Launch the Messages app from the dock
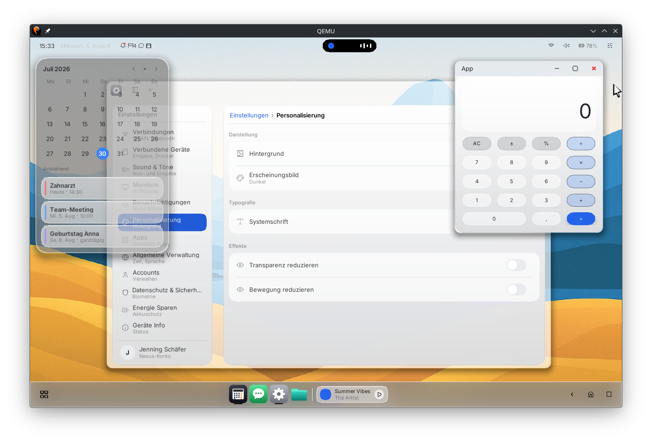This screenshot has height=443, width=652. (x=258, y=394)
